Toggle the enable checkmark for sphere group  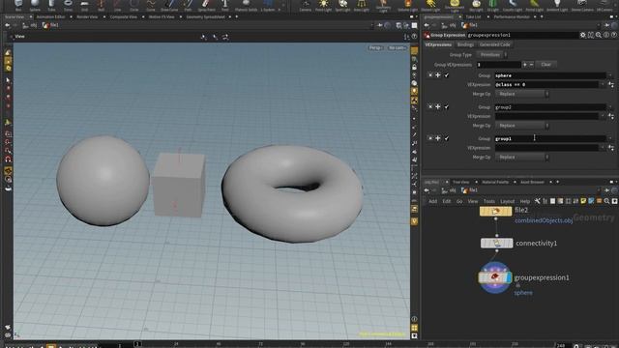point(447,75)
